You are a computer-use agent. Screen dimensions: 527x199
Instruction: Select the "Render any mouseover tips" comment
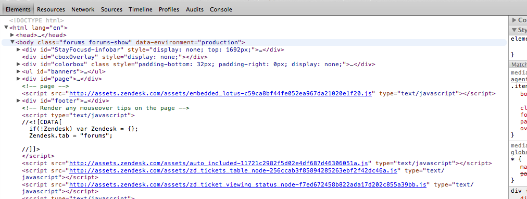106,108
